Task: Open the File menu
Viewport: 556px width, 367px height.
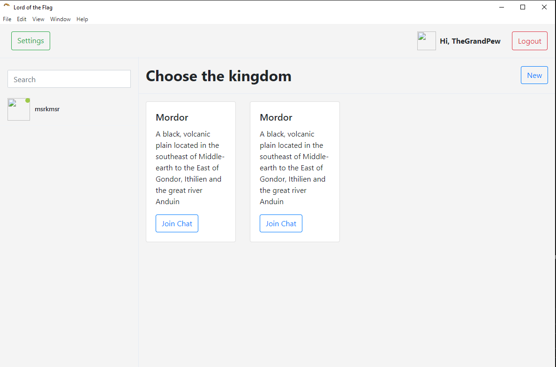Action: click(x=7, y=19)
